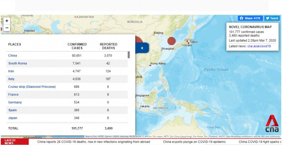Zoom out of the map with minus button
Viewport: 282px width, 145px height.
(7, 28)
